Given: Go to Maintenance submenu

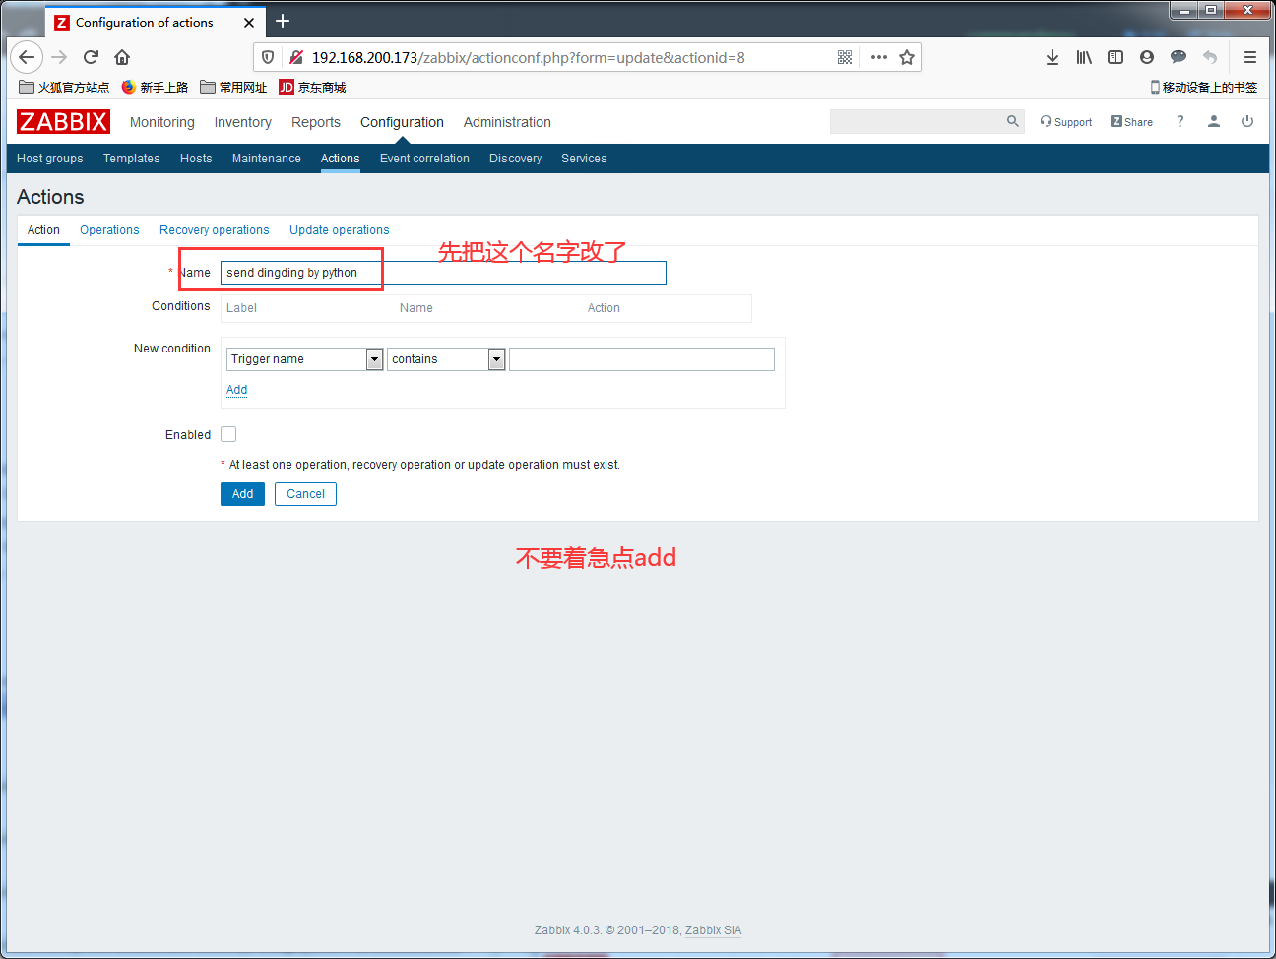Looking at the screenshot, I should pyautogui.click(x=267, y=159).
